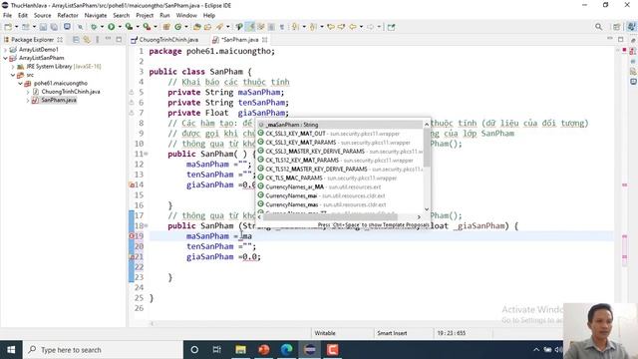638x359 pixels.
Task: Click the New file toolbar icon
Action: pos(8,27)
